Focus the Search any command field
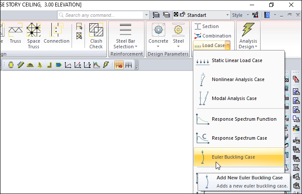This screenshot has height=194, width=302. pyautogui.click(x=101, y=15)
